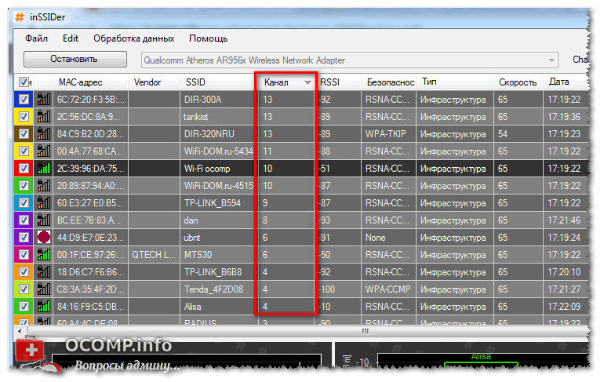
Task: Uncheck the DIR-320NRU network checkbox
Action: pyautogui.click(x=24, y=134)
